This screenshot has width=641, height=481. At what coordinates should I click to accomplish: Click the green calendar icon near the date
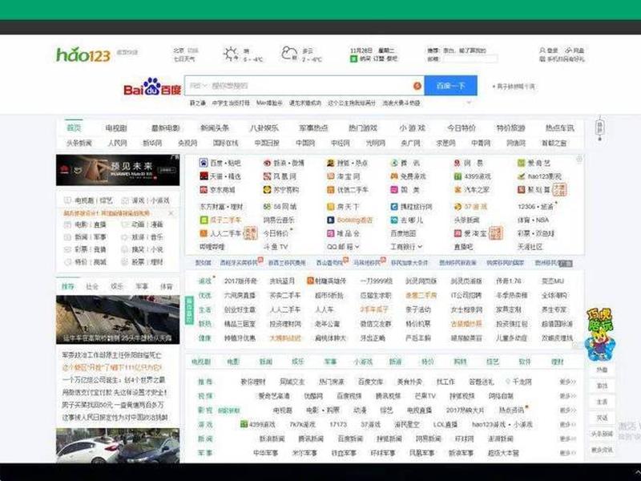(x=353, y=59)
